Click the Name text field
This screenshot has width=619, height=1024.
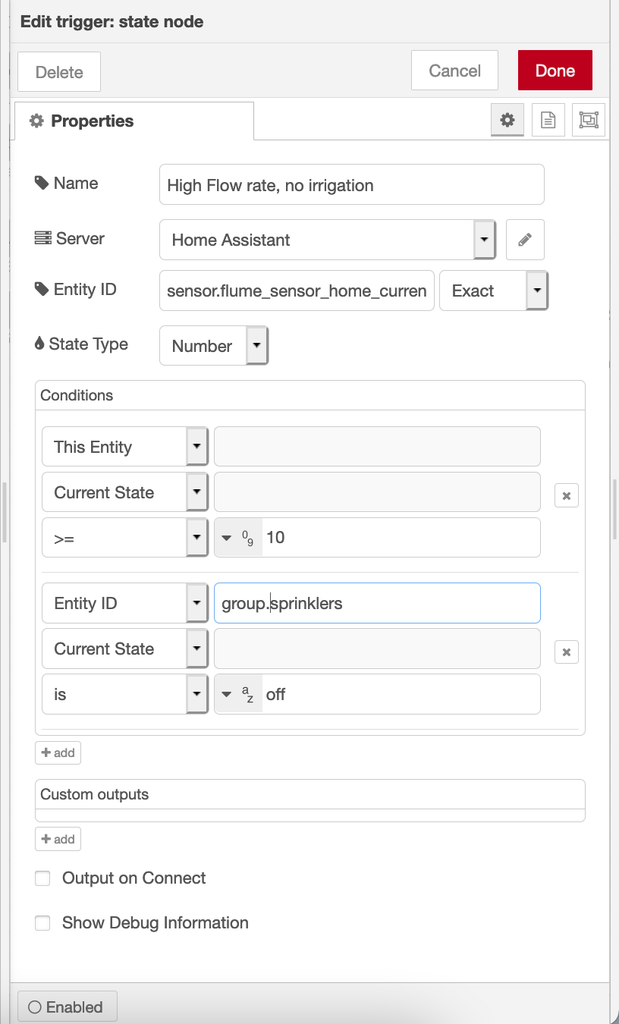(351, 185)
